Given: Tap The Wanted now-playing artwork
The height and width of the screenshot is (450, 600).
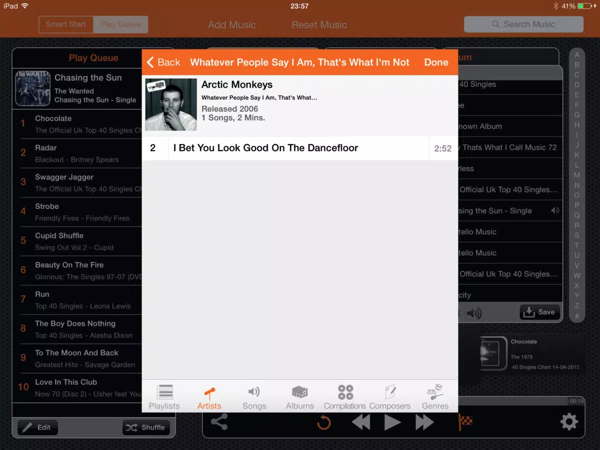Looking at the screenshot, I should click(x=33, y=88).
